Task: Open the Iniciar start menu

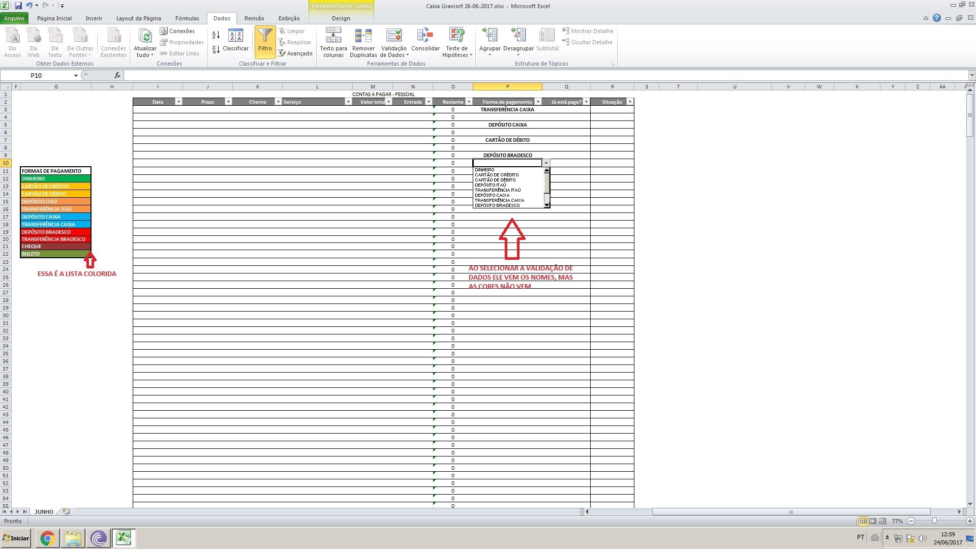Action: click(x=16, y=538)
